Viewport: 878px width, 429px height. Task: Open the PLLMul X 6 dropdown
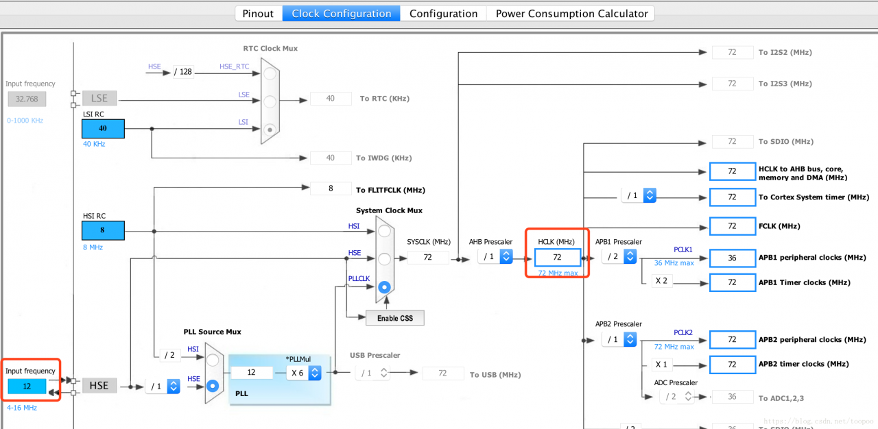click(x=305, y=372)
